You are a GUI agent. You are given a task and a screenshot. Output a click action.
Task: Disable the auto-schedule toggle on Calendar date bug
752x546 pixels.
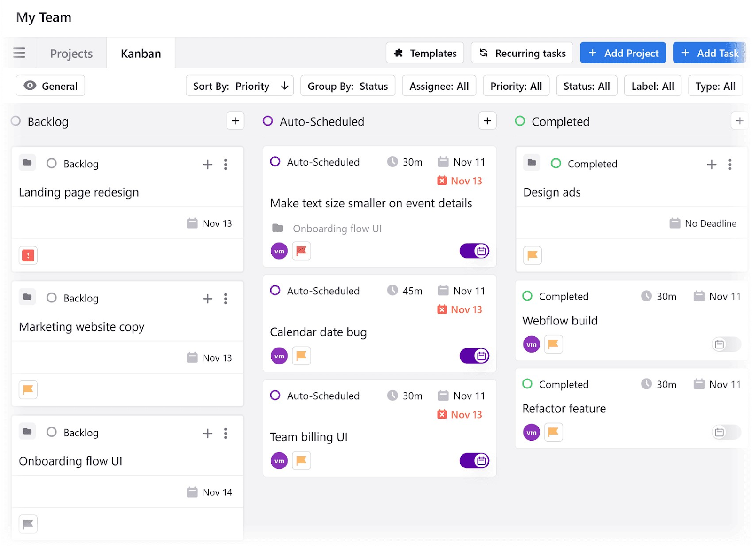(x=474, y=356)
